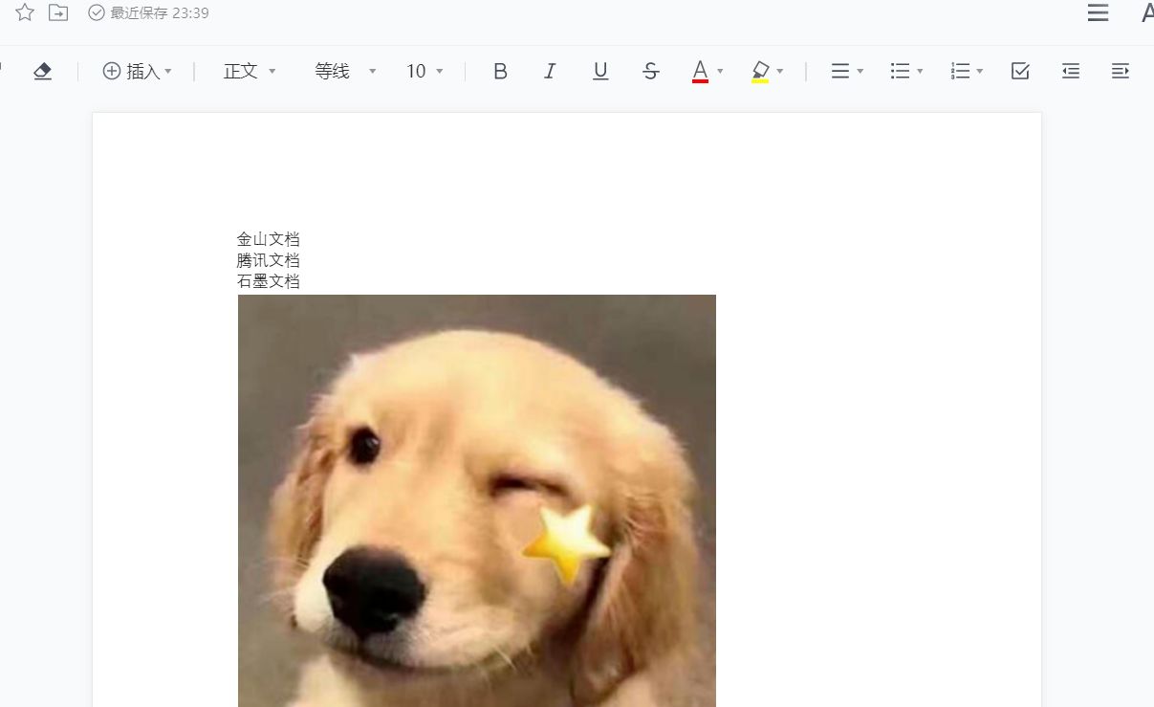1154x707 pixels.
Task: Click the last saved status checkmark icon
Action: [97, 12]
